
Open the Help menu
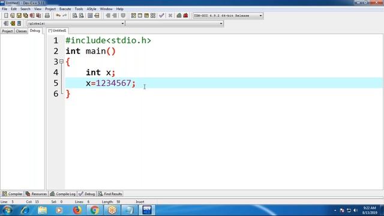120,9
